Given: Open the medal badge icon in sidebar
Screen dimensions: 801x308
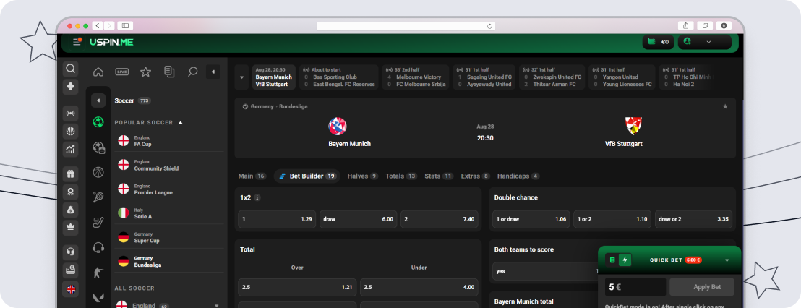Looking at the screenshot, I should pos(71,192).
